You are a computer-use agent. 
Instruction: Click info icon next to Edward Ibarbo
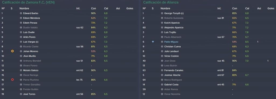21,13
